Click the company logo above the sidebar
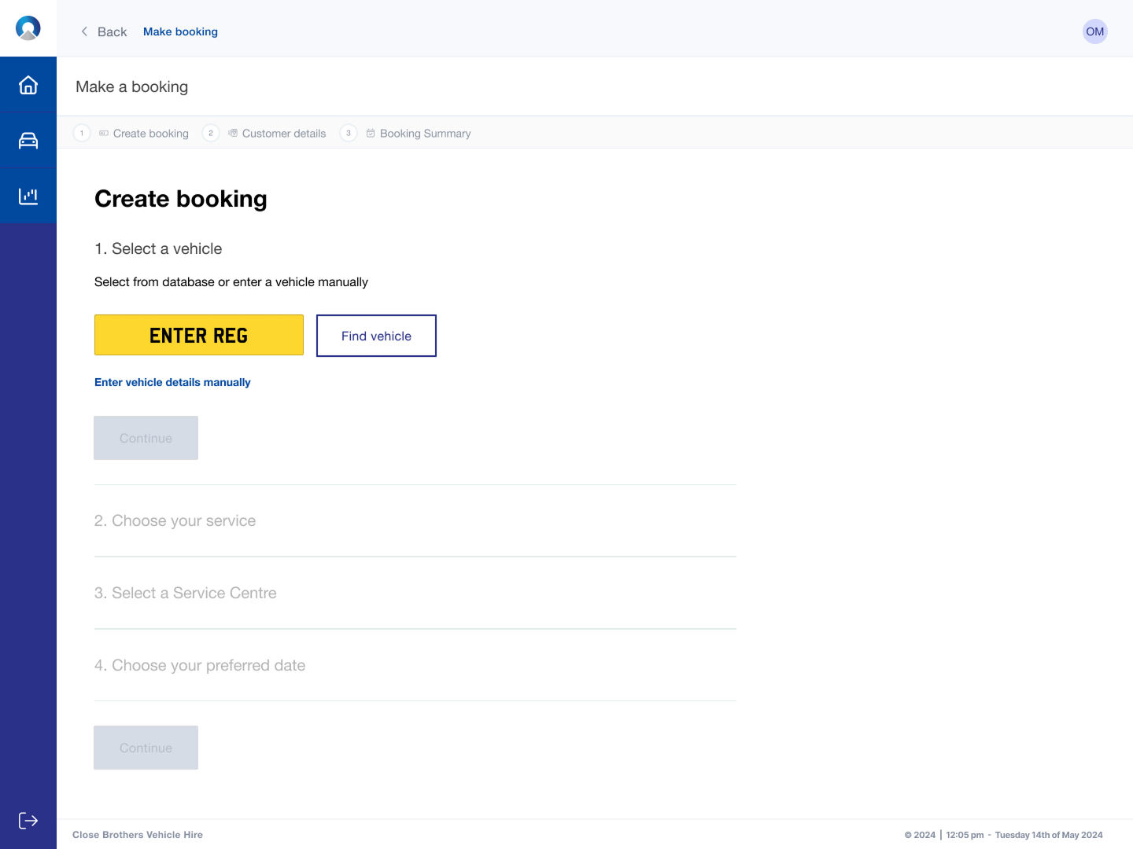 click(28, 28)
